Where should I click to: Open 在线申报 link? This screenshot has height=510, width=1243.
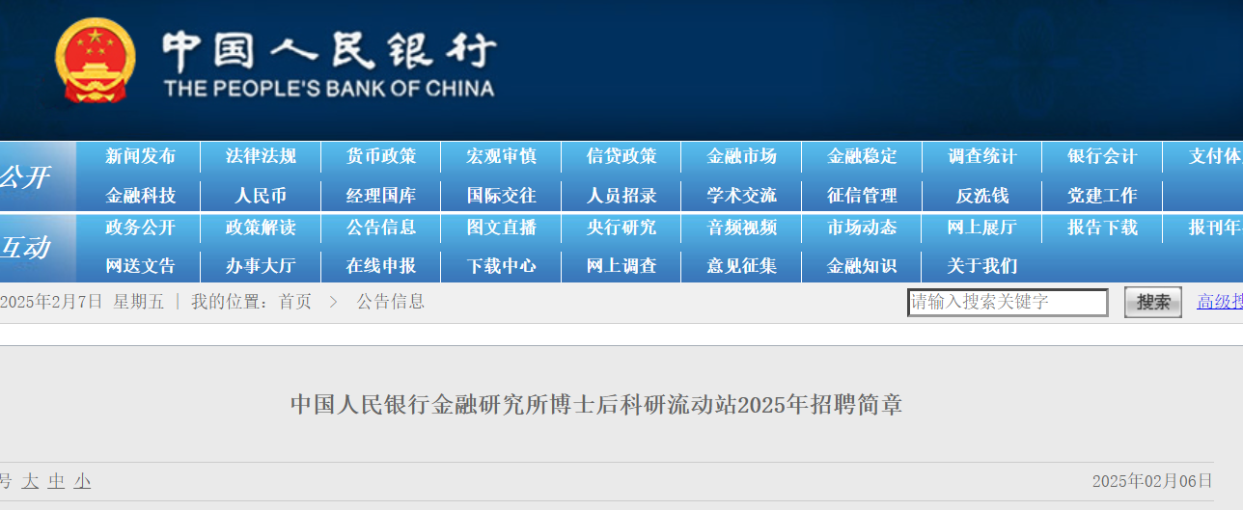381,266
